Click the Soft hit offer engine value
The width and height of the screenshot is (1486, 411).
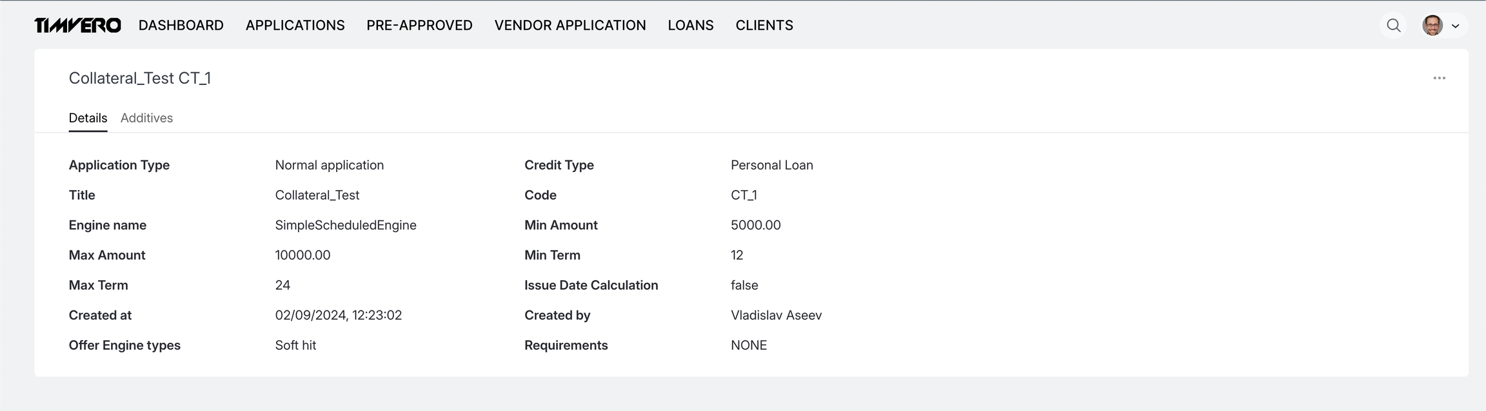[295, 345]
